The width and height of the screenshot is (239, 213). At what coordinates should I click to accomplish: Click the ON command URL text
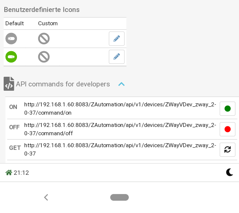120,109
